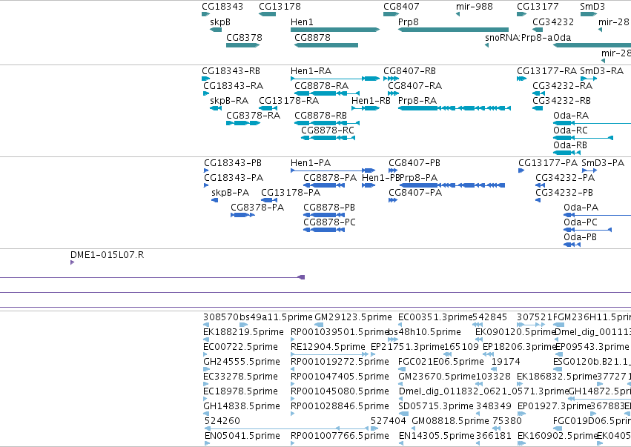The image size is (631, 447).
Task: Select the CG34232-RA transcript label
Action: click(562, 86)
